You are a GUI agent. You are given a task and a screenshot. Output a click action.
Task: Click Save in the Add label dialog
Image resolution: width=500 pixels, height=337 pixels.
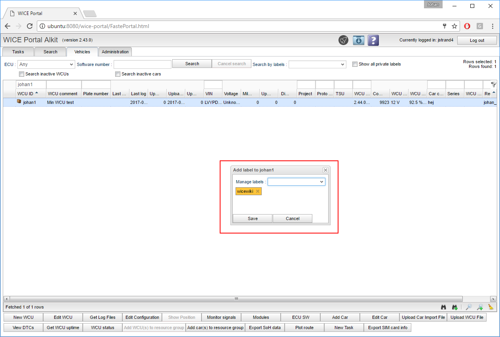[x=253, y=218]
